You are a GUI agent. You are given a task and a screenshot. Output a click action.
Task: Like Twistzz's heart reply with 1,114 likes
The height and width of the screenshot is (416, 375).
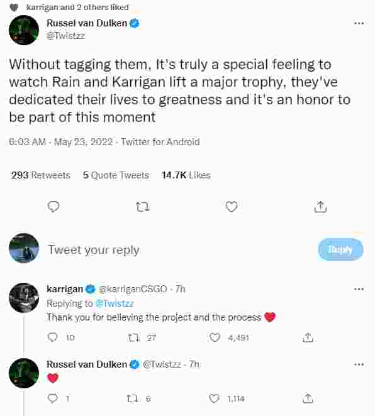[x=214, y=398]
